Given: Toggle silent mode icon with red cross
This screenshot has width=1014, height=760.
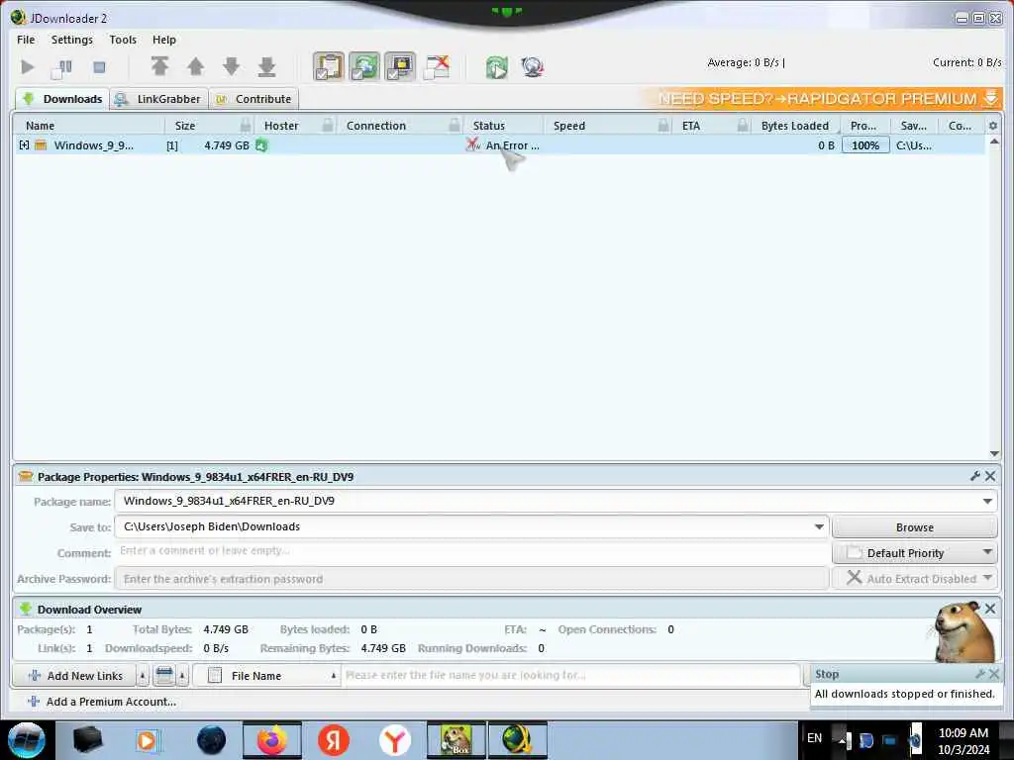Looking at the screenshot, I should pyautogui.click(x=437, y=66).
